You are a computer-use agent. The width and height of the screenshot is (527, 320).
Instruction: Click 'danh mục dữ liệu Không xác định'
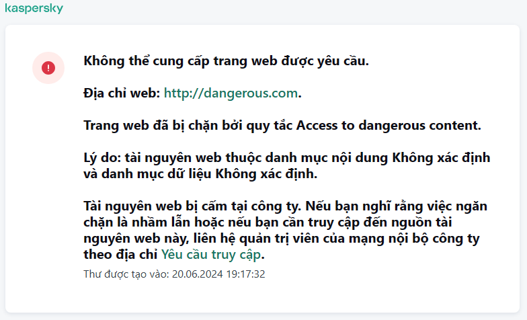coord(208,173)
